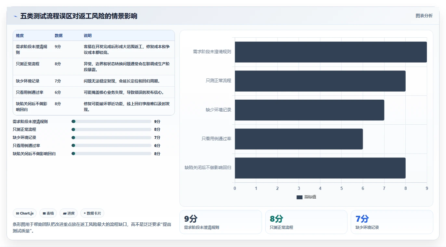Select the 表格 tag chip

click(48, 213)
